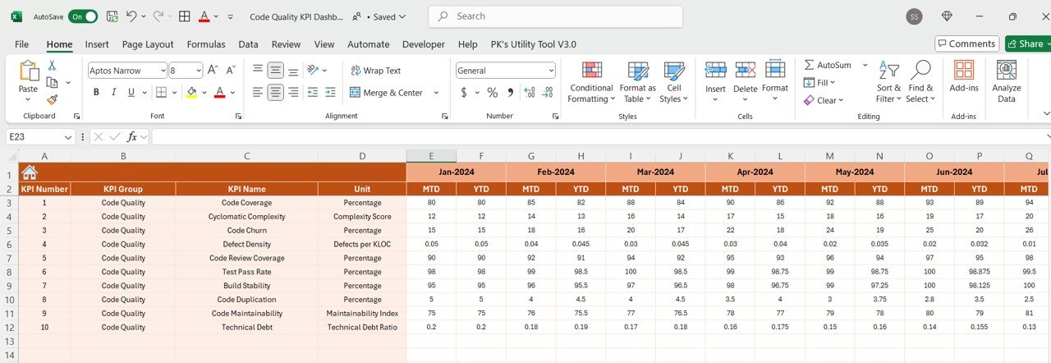Image resolution: width=1051 pixels, height=363 pixels.
Task: Click the Format Painter brush icon
Action: pyautogui.click(x=52, y=99)
